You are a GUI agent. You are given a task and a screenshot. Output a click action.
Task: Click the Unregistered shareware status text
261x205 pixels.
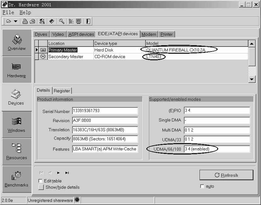click(x=50, y=201)
